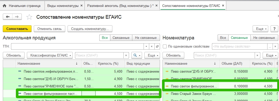
Task: Show Все in Номенклатура panel
Action: (223, 38)
